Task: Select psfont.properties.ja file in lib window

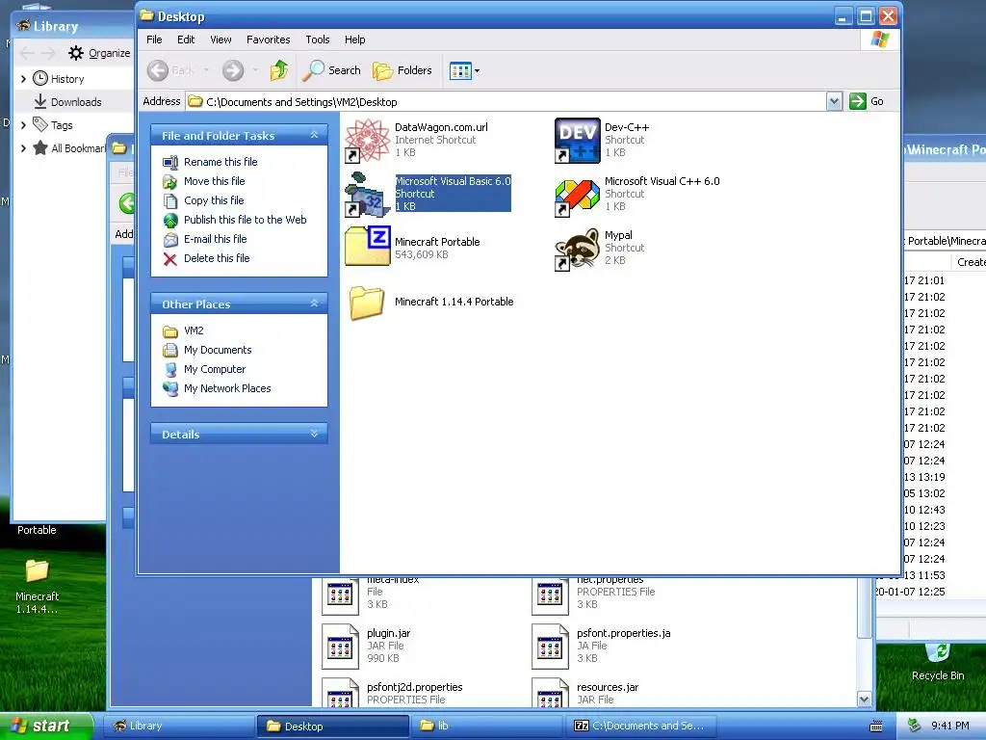Action: (550, 647)
